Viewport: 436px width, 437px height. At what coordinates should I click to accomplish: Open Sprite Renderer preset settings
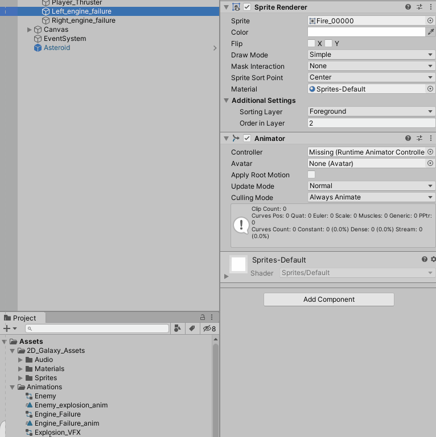tap(419, 7)
